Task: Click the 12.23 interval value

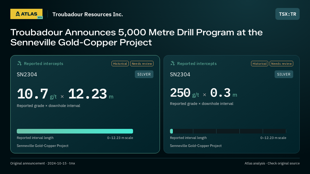Action: pos(87,94)
